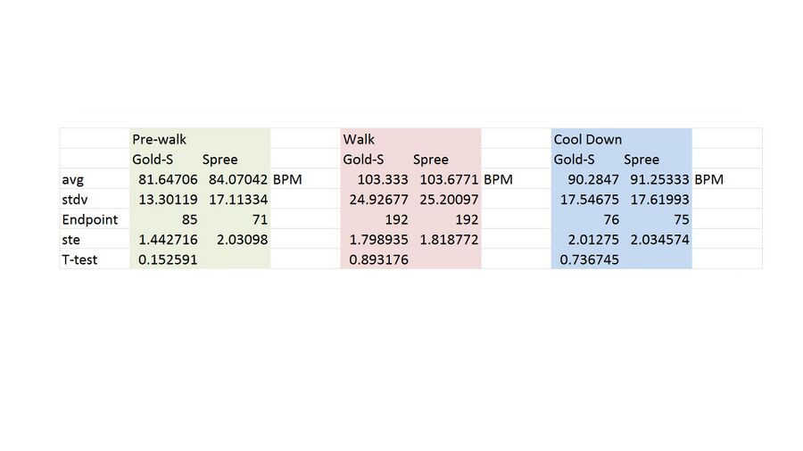Select the Cool Down T-test value 0.736745
Viewport: 803px width, 451px height.
(x=589, y=259)
